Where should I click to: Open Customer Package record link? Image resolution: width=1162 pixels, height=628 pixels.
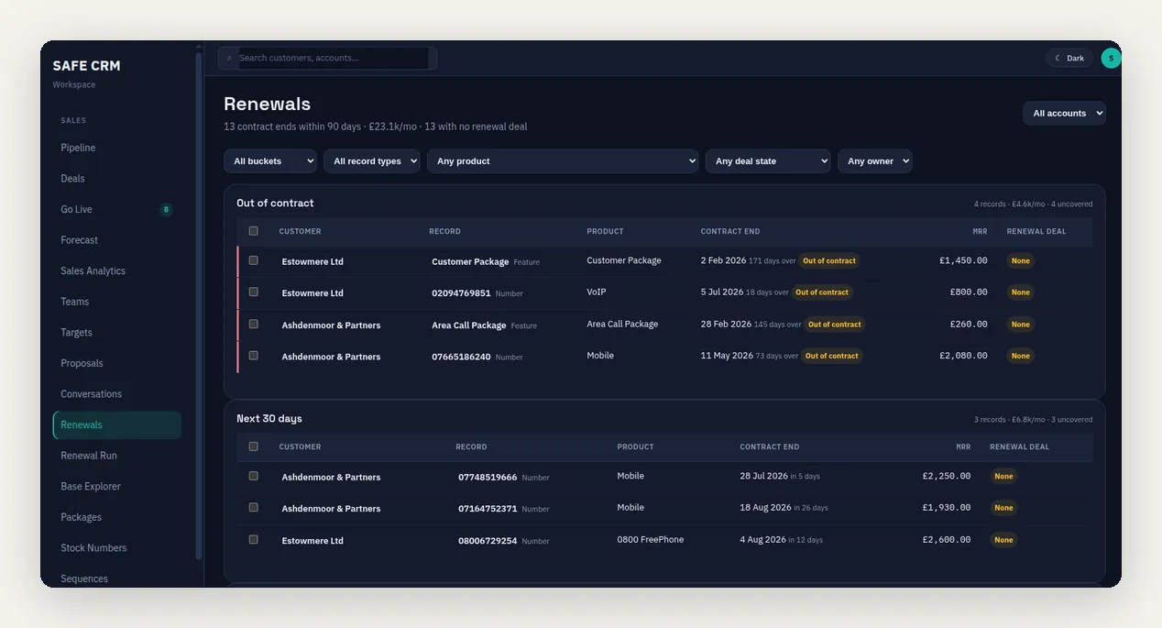tap(470, 261)
